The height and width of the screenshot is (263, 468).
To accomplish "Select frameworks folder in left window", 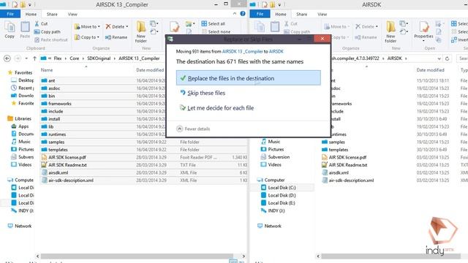I will tap(60, 104).
